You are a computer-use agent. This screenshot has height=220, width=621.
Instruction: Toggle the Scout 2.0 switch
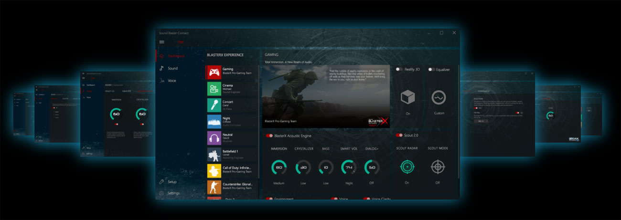[x=399, y=136]
